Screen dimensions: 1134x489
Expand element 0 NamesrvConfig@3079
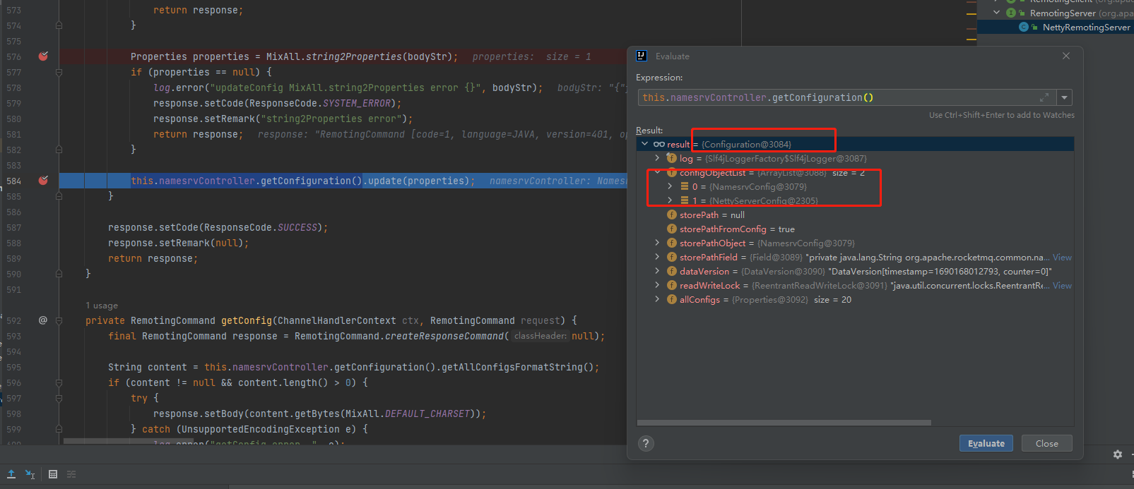tap(670, 186)
